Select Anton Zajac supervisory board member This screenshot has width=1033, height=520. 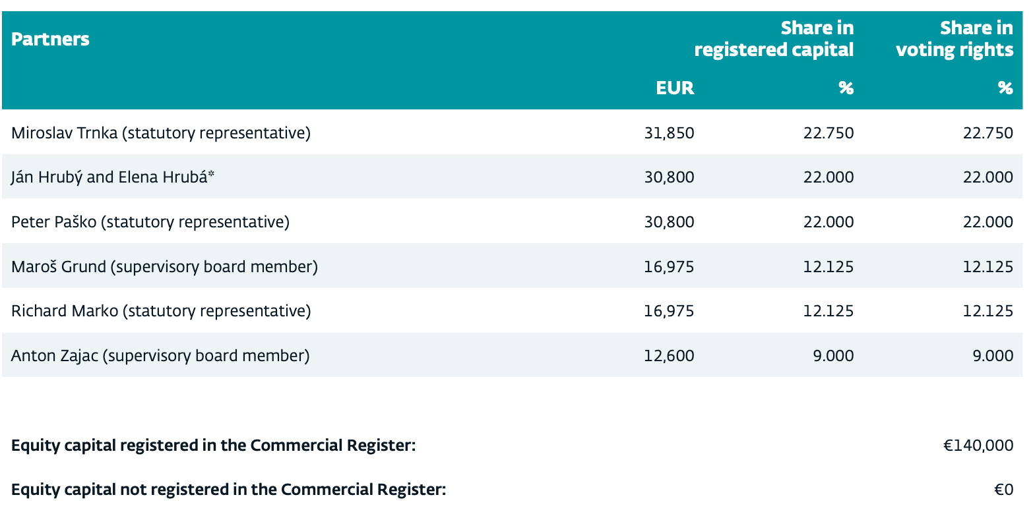tap(160, 356)
